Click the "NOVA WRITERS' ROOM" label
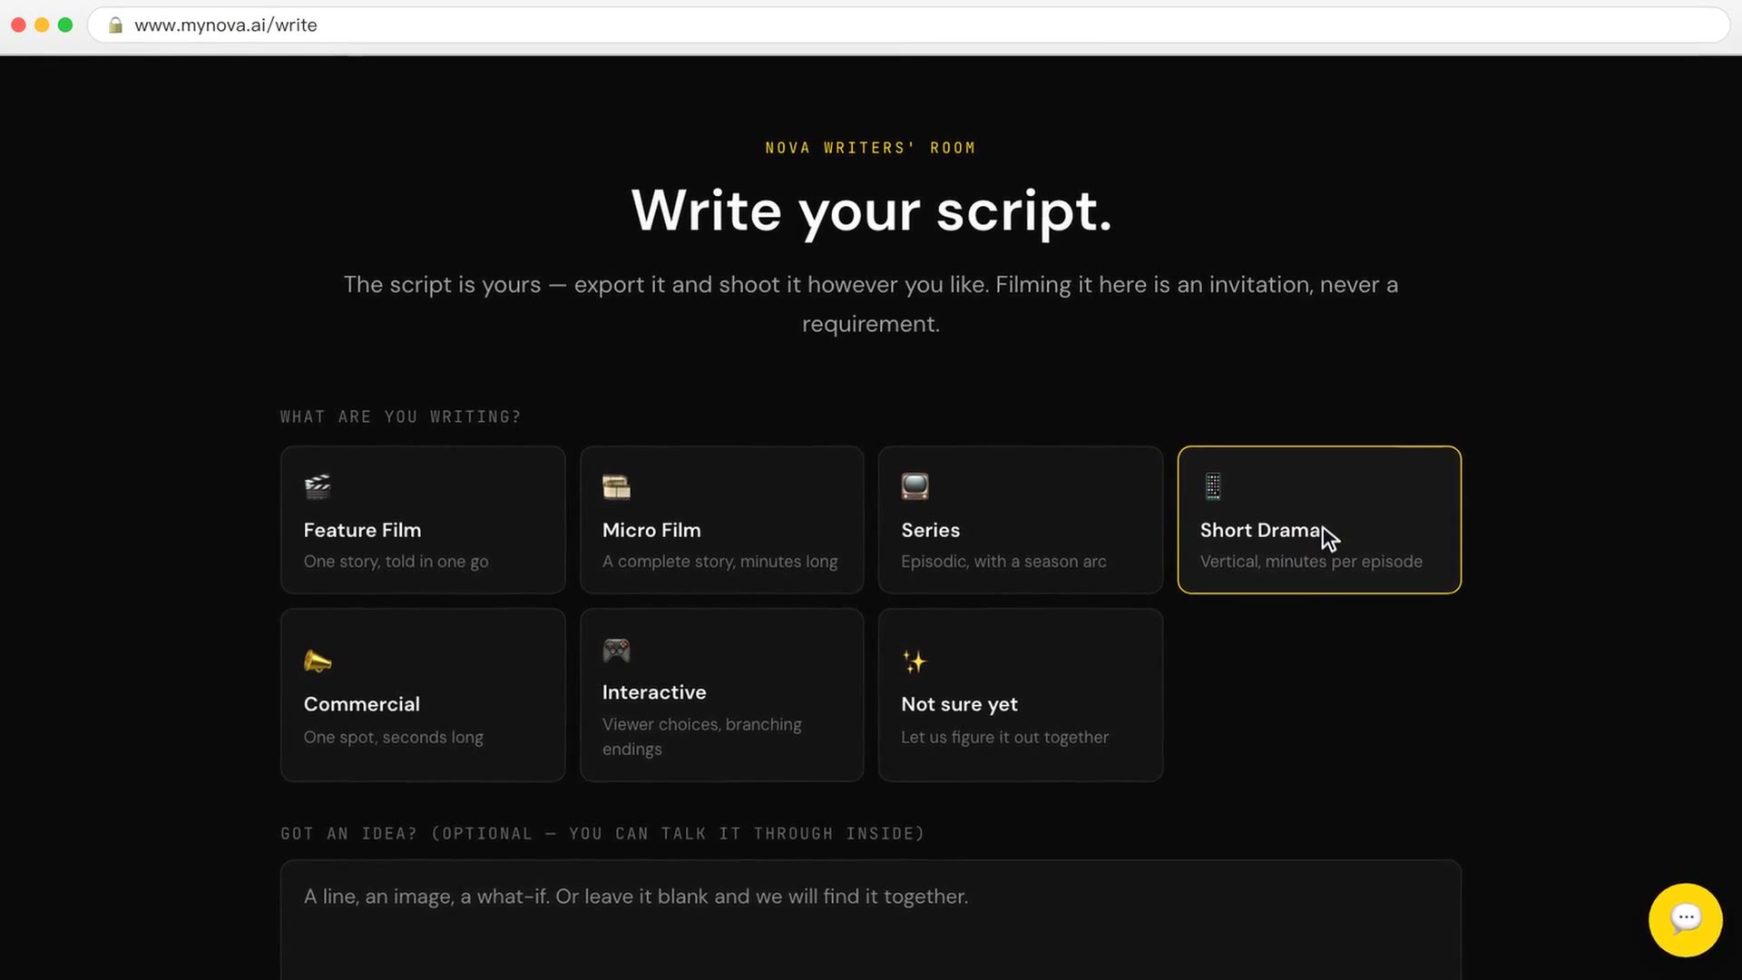 click(x=870, y=148)
